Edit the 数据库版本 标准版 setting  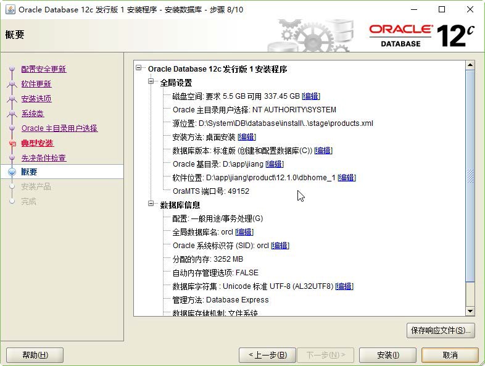[323, 151]
